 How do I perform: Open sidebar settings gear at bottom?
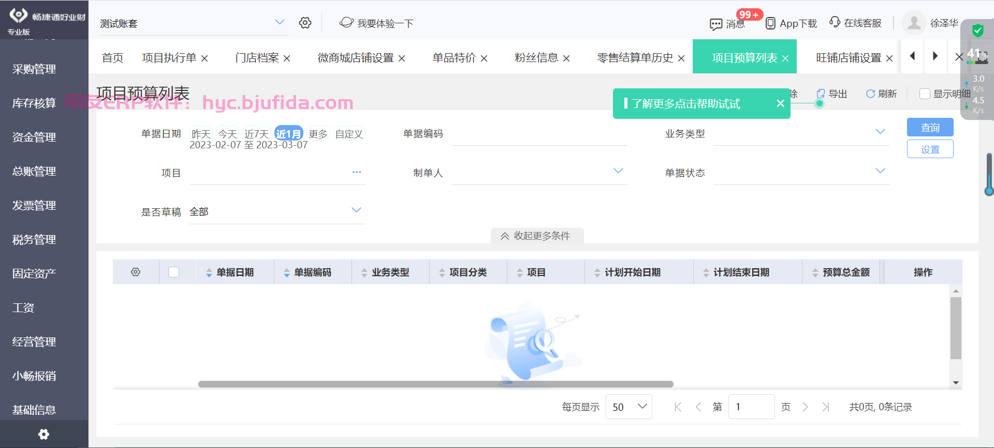(x=44, y=434)
